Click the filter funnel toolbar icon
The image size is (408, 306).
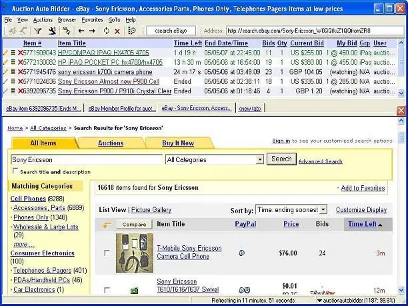(x=38, y=31)
